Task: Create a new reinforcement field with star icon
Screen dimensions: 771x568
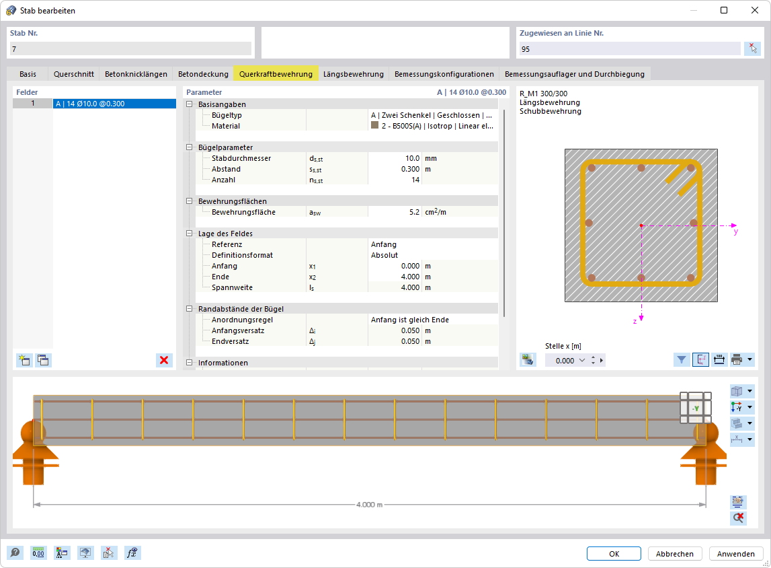Action: click(x=24, y=360)
